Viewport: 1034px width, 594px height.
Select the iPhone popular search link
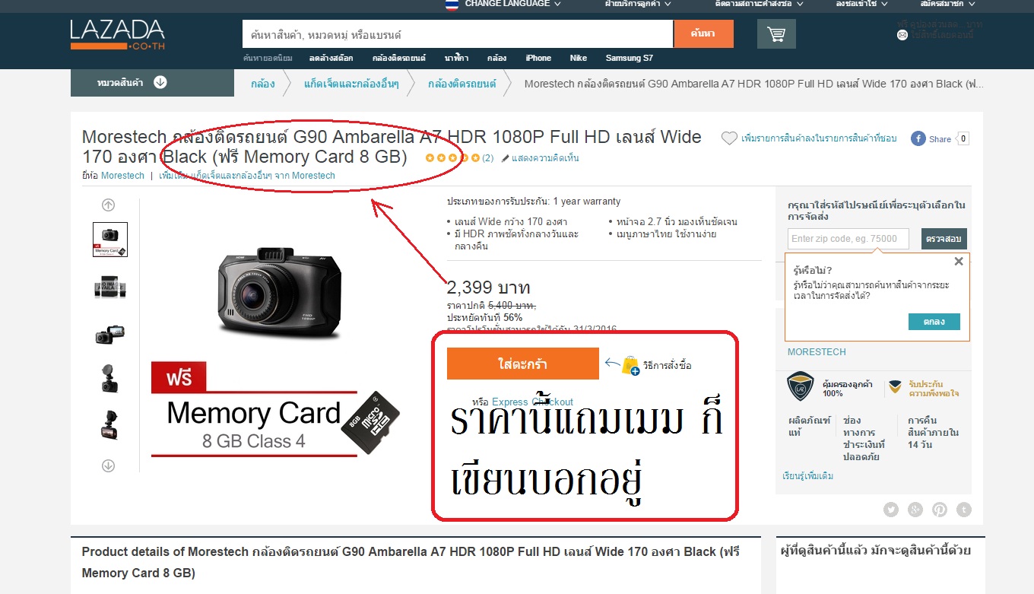point(538,58)
